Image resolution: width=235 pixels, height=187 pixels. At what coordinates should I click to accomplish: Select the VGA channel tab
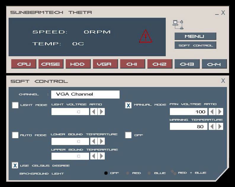click(x=105, y=64)
